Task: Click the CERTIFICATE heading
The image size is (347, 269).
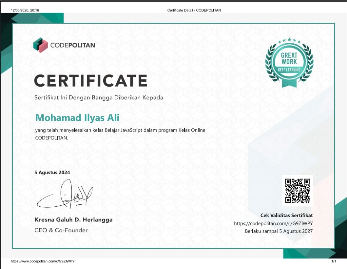Action: click(91, 80)
